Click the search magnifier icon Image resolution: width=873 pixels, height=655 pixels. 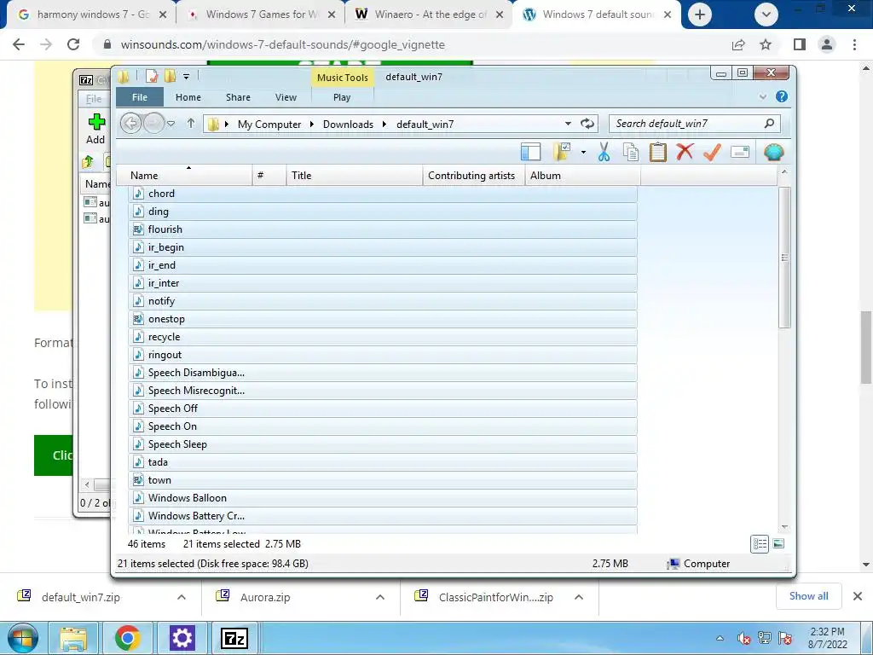click(770, 123)
